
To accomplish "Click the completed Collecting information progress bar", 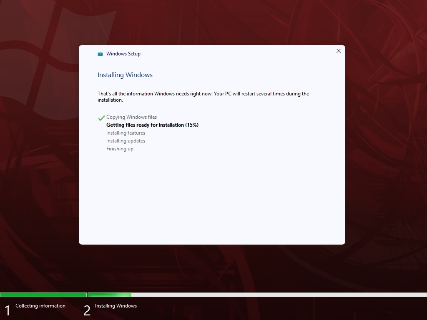I will [43, 295].
